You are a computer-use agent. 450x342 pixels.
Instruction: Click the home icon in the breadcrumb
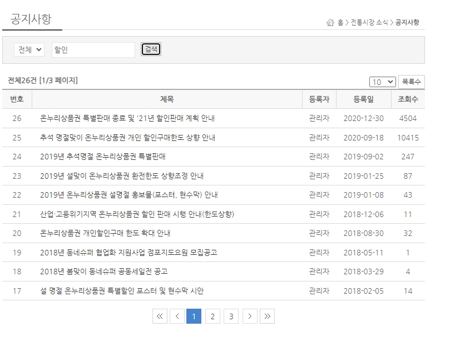tap(329, 20)
